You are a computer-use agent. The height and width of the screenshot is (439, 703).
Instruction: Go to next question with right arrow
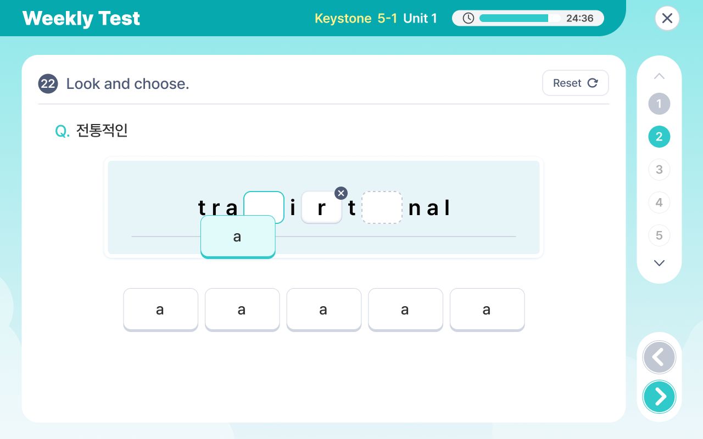(659, 396)
